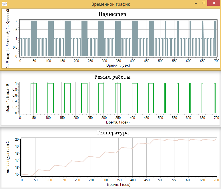Click the window title Временной график
221x189 pixels.
pos(110,4)
